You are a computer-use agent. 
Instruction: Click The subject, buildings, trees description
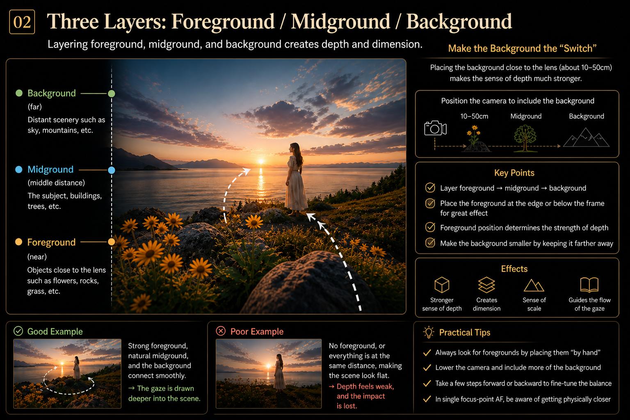pos(64,201)
